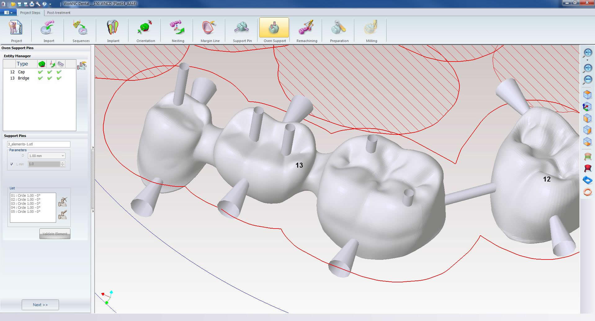This screenshot has height=321, width=595.
Task: Delete support pin using crossed pin icon
Action: click(x=63, y=202)
